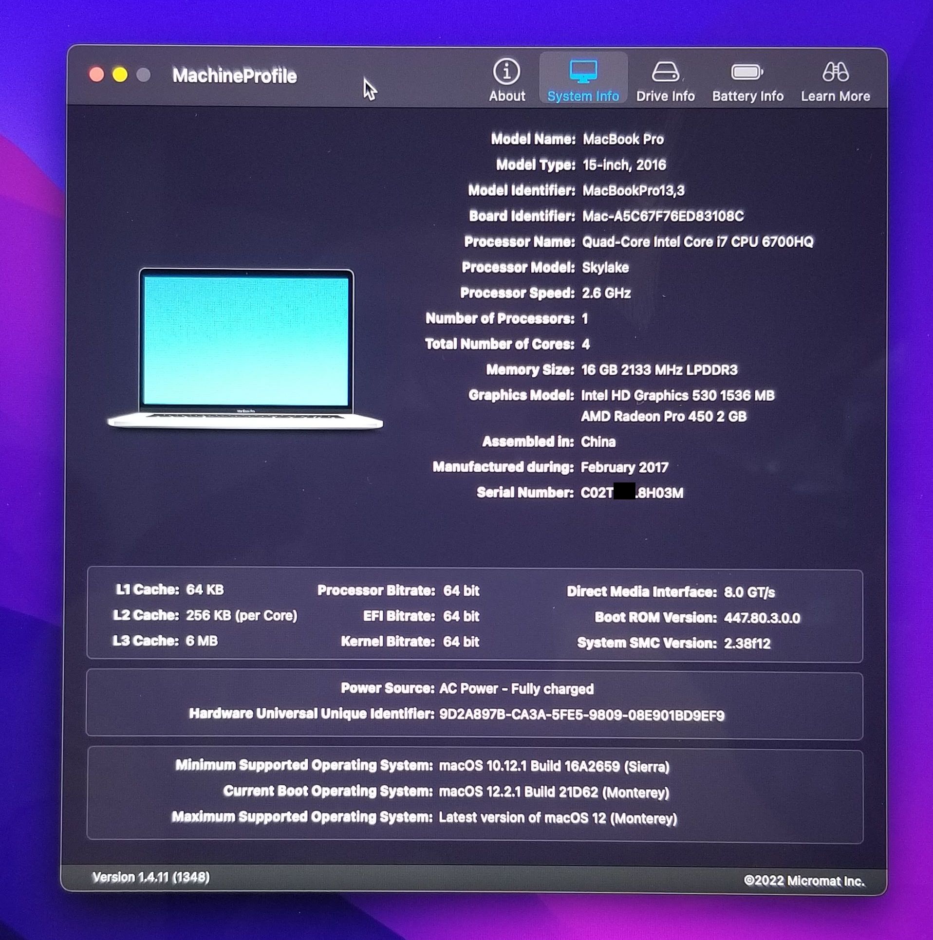This screenshot has width=933, height=940.
Task: Select the System Info monitor icon
Action: [583, 72]
